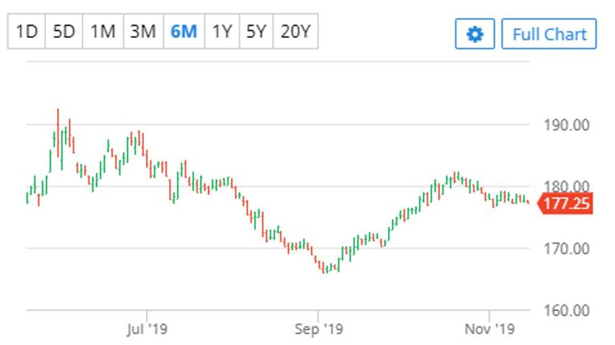This screenshot has height=345, width=615.
Task: Select the 5D range tab
Action: tap(64, 31)
